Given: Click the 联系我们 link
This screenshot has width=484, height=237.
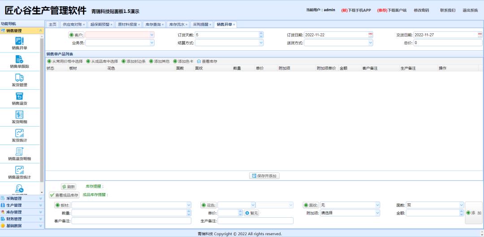Looking at the screenshot, I should click(448, 10).
